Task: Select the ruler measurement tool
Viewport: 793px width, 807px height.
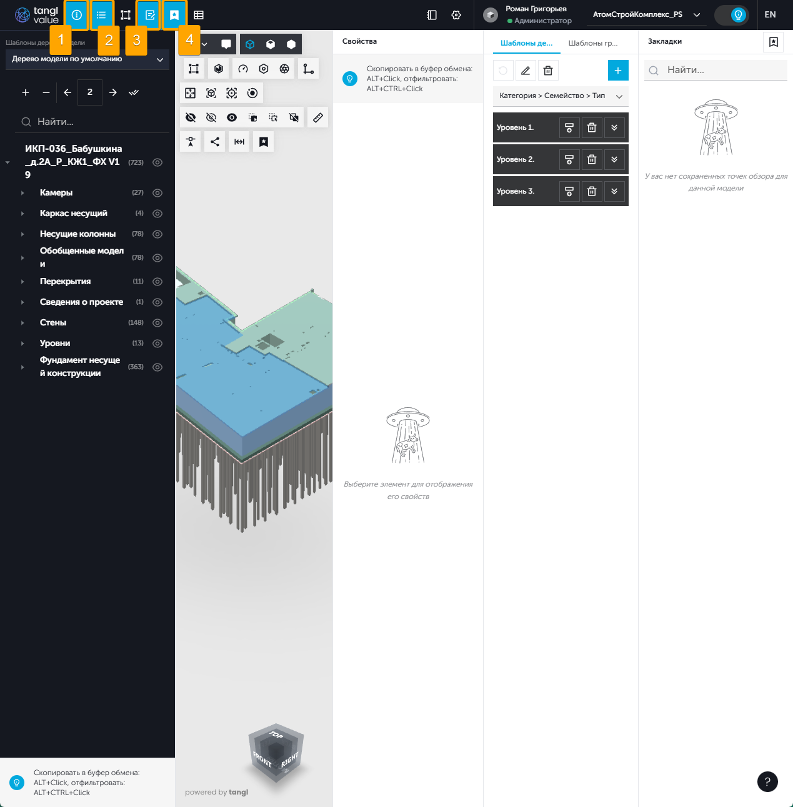Action: coord(318,117)
